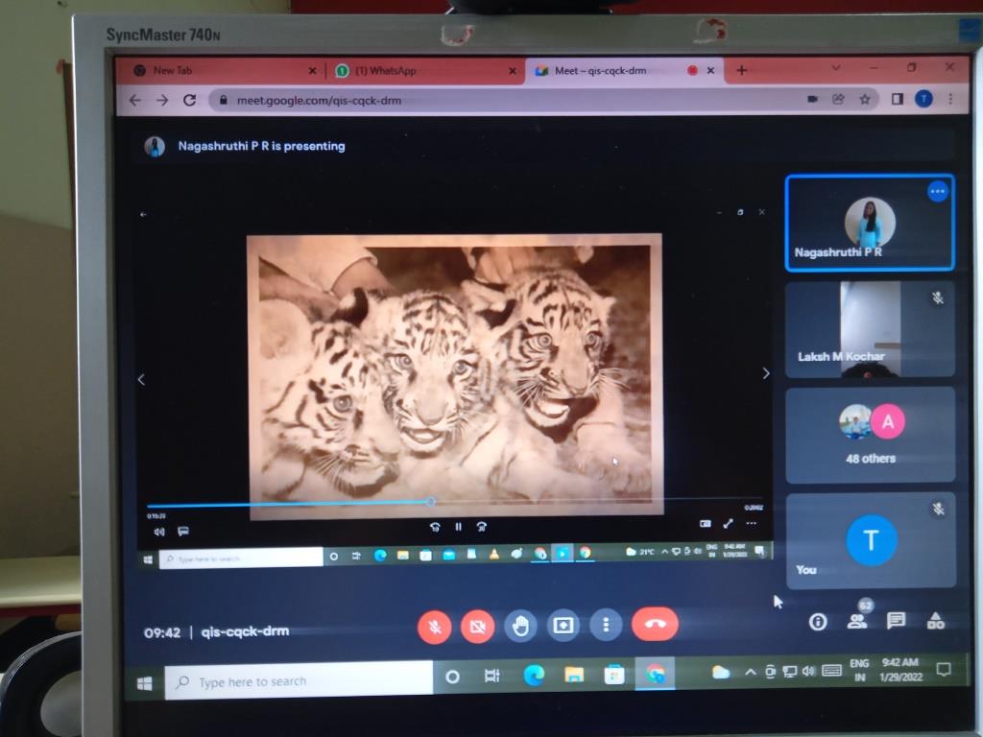The image size is (983, 737).
Task: Open Cortana from the taskbar circle
Action: 452,677
